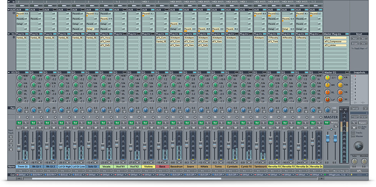
Task: Toggle Rd automation read on Trem Gt
Action: pyautogui.click(x=19, y=123)
